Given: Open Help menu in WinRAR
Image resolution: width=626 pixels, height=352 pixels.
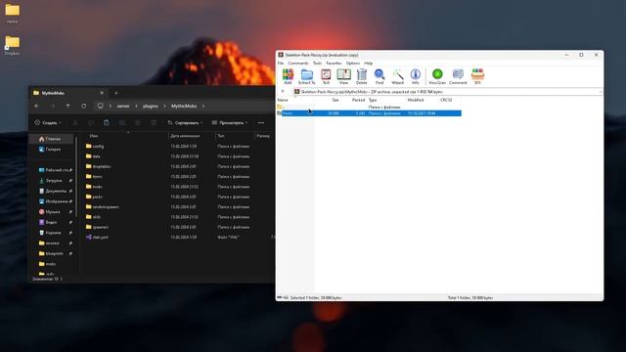Looking at the screenshot, I should [368, 63].
